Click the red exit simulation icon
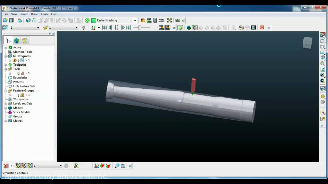 (x=262, y=28)
